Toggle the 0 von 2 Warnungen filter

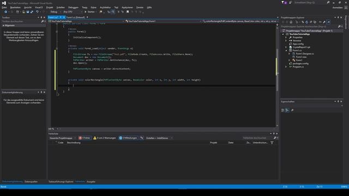click(105, 138)
